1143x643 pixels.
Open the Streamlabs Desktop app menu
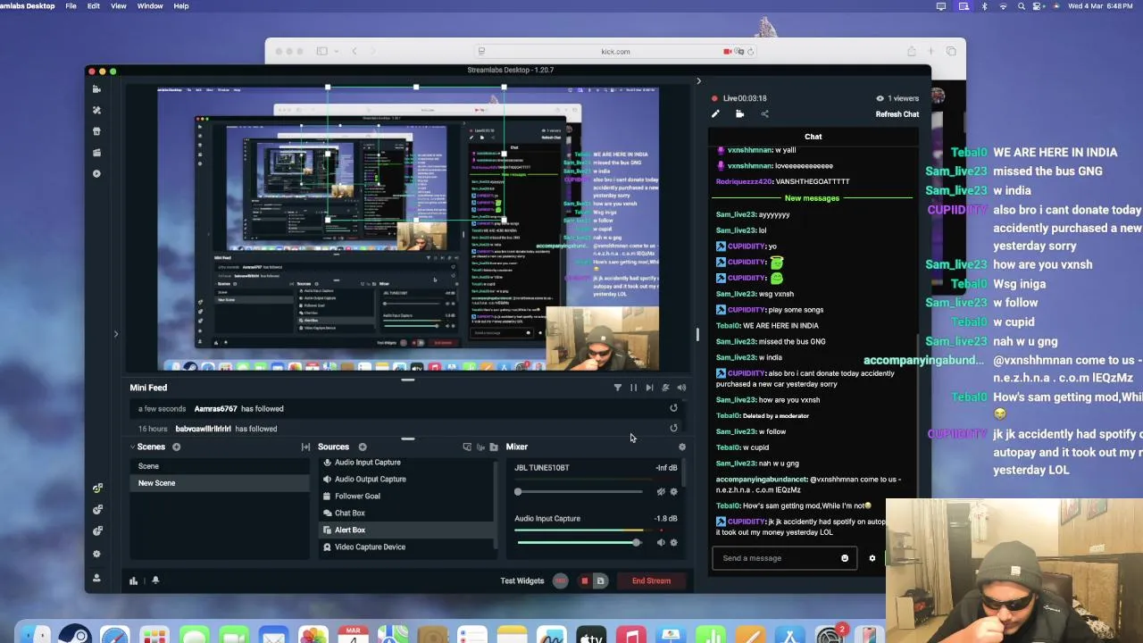point(28,6)
